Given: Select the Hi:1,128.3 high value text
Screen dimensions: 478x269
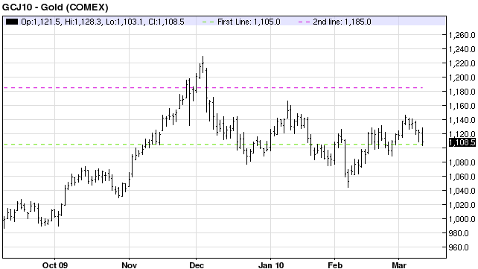Looking at the screenshot, I should pos(83,22).
